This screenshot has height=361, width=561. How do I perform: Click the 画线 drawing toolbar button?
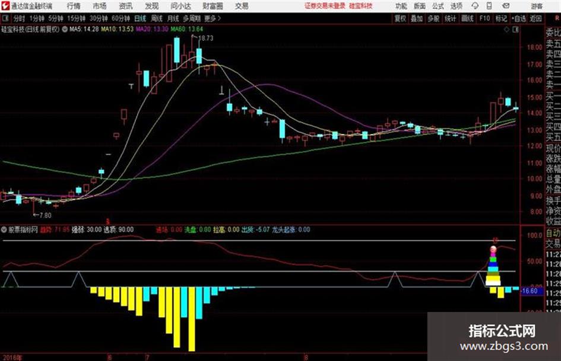pos(467,18)
